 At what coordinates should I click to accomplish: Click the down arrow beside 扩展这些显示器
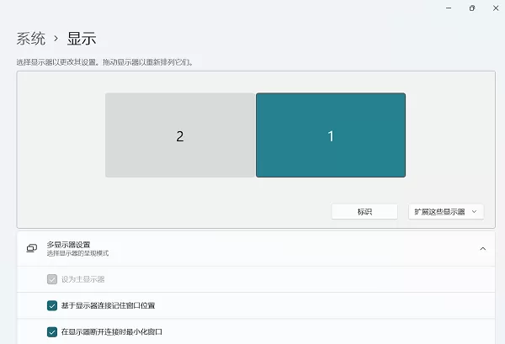(x=474, y=212)
